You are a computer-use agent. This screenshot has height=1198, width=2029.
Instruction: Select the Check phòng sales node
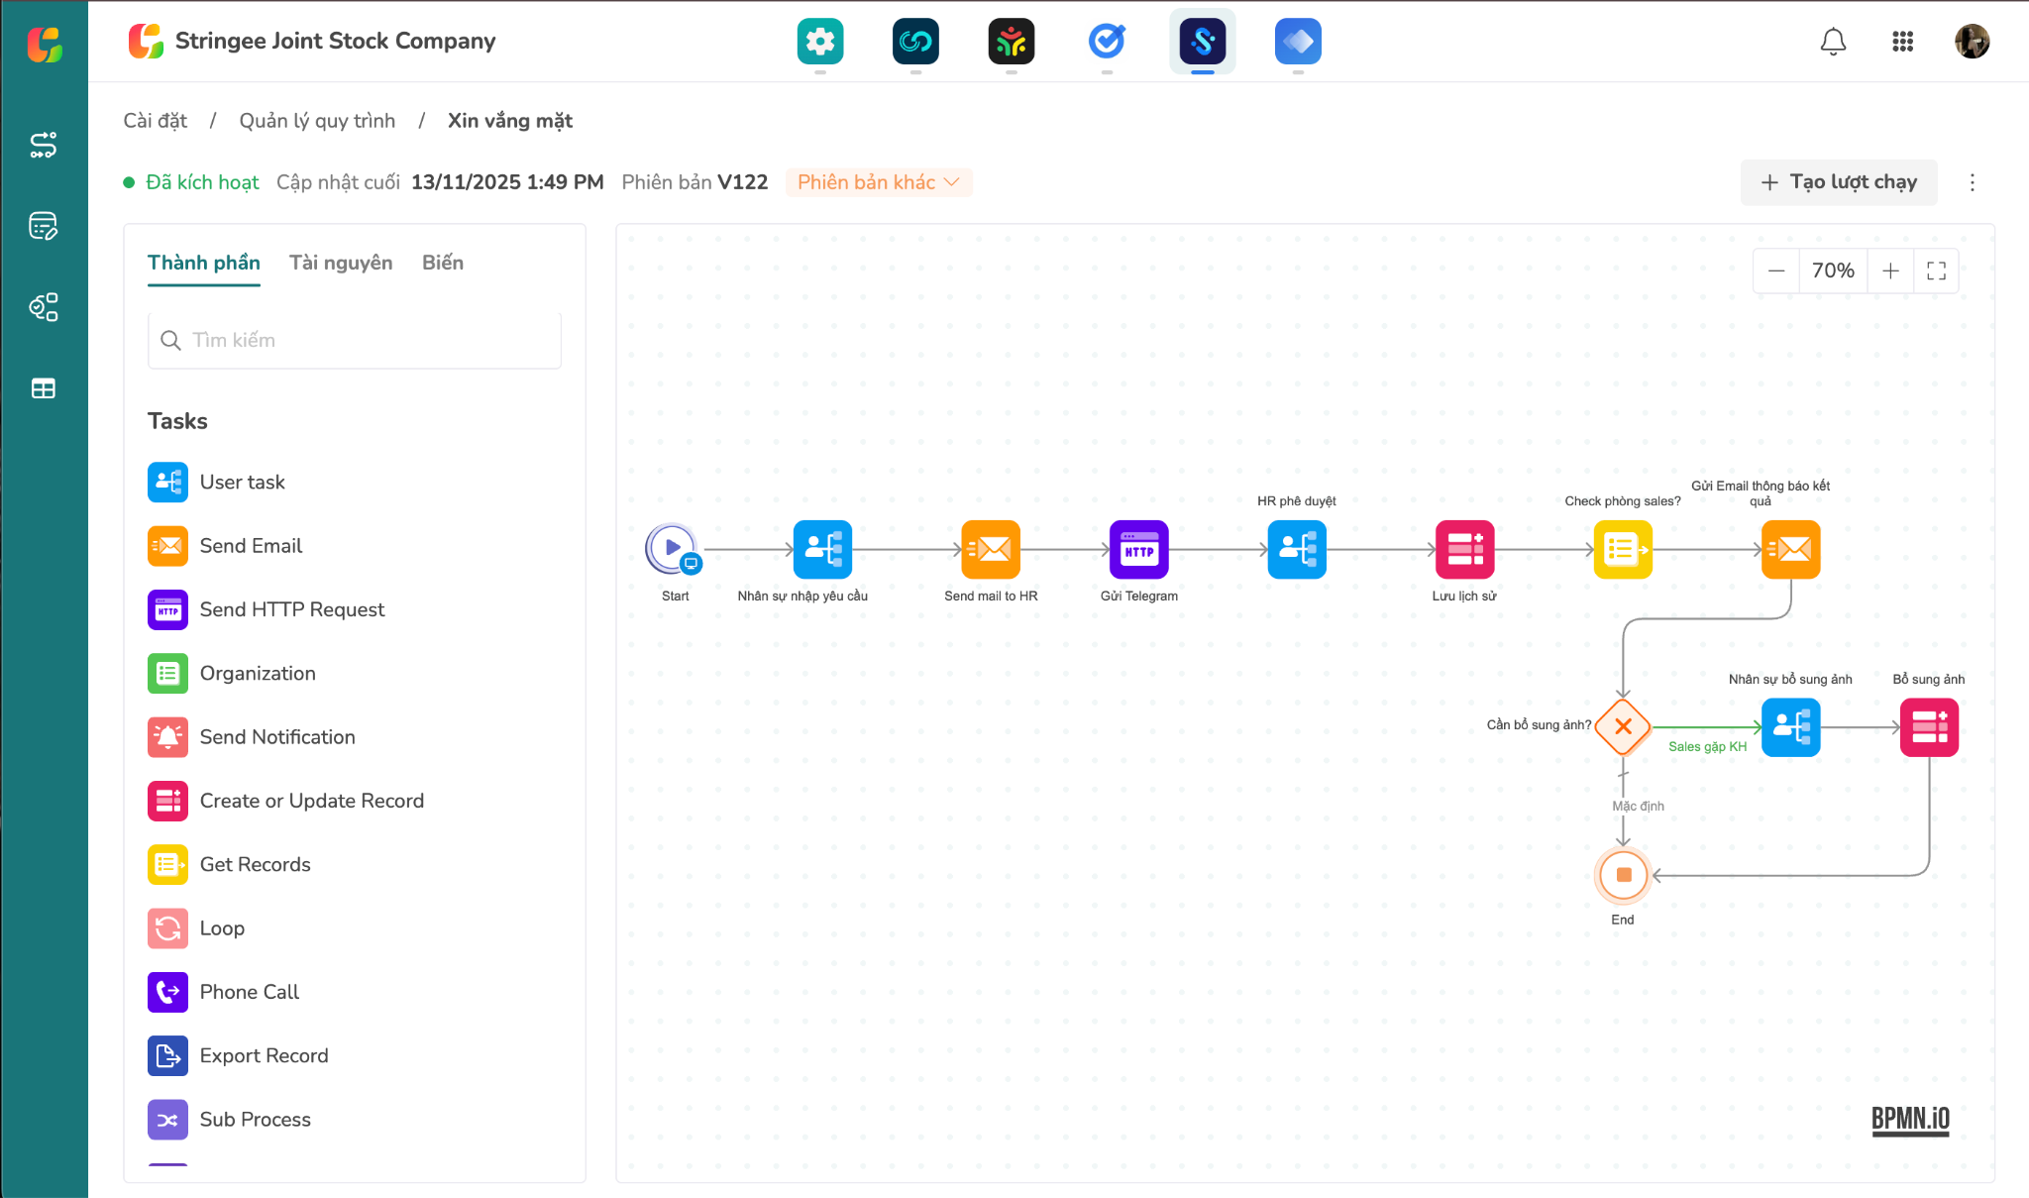pos(1622,549)
